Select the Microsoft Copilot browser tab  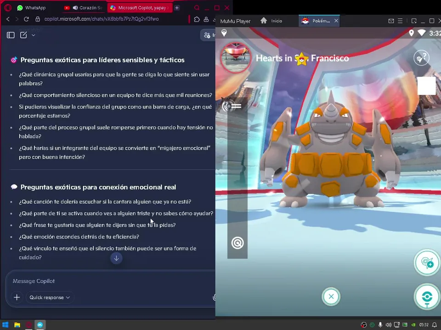point(140,8)
